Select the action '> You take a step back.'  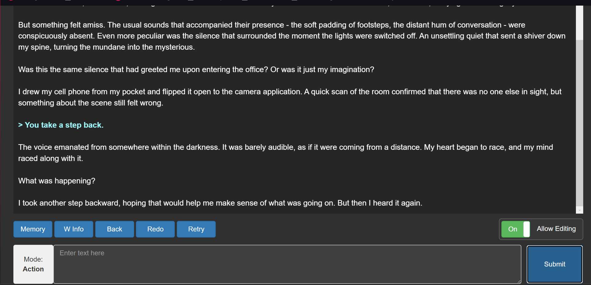pyautogui.click(x=61, y=125)
